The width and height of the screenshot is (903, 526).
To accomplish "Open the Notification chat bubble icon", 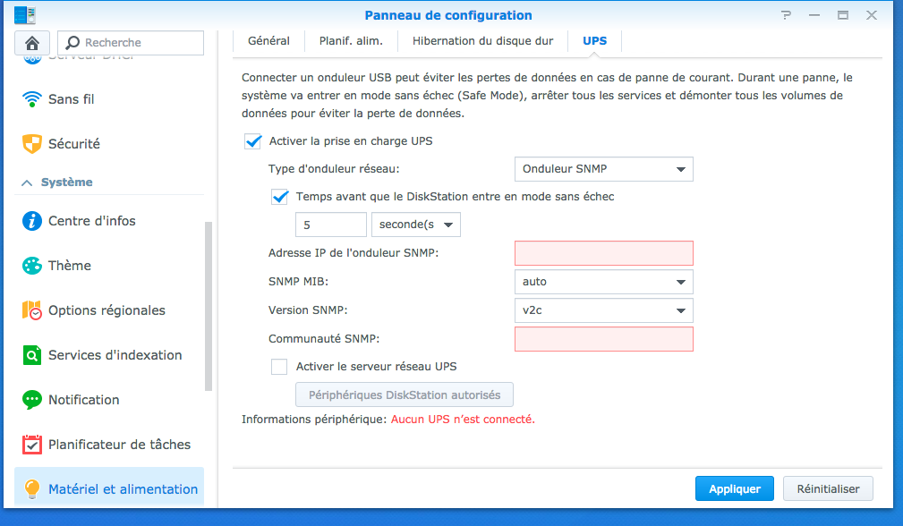I will 32,400.
